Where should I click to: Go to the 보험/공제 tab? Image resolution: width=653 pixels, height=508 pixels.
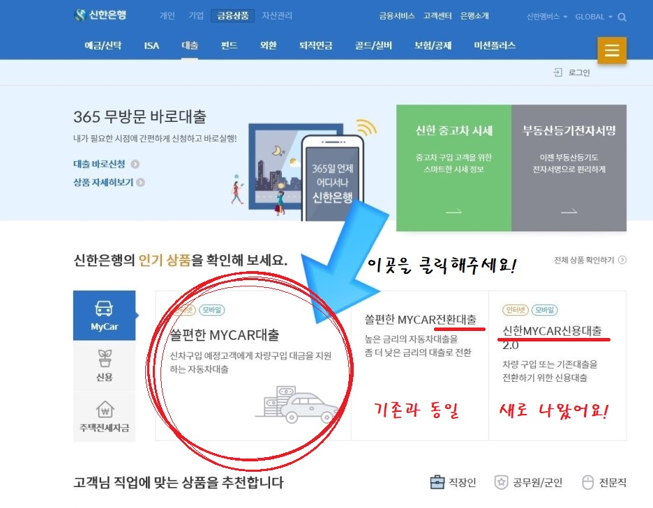click(433, 45)
